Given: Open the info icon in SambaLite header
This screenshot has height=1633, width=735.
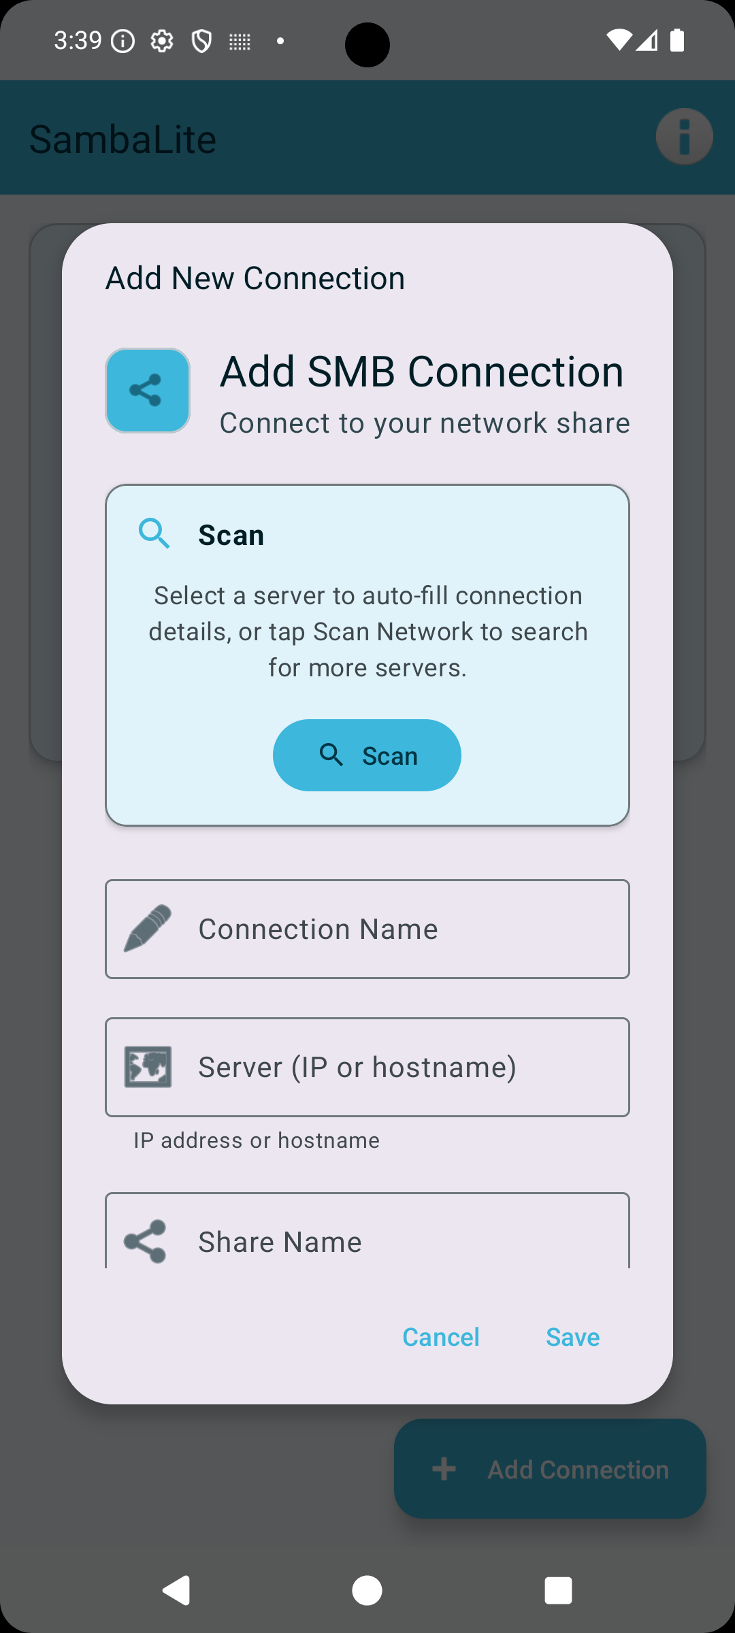Looking at the screenshot, I should [685, 137].
